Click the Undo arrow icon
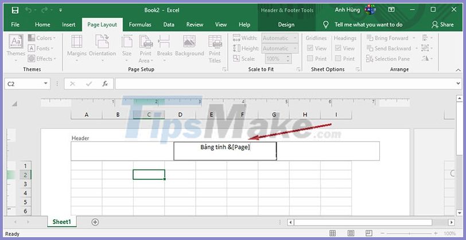 click(x=29, y=10)
